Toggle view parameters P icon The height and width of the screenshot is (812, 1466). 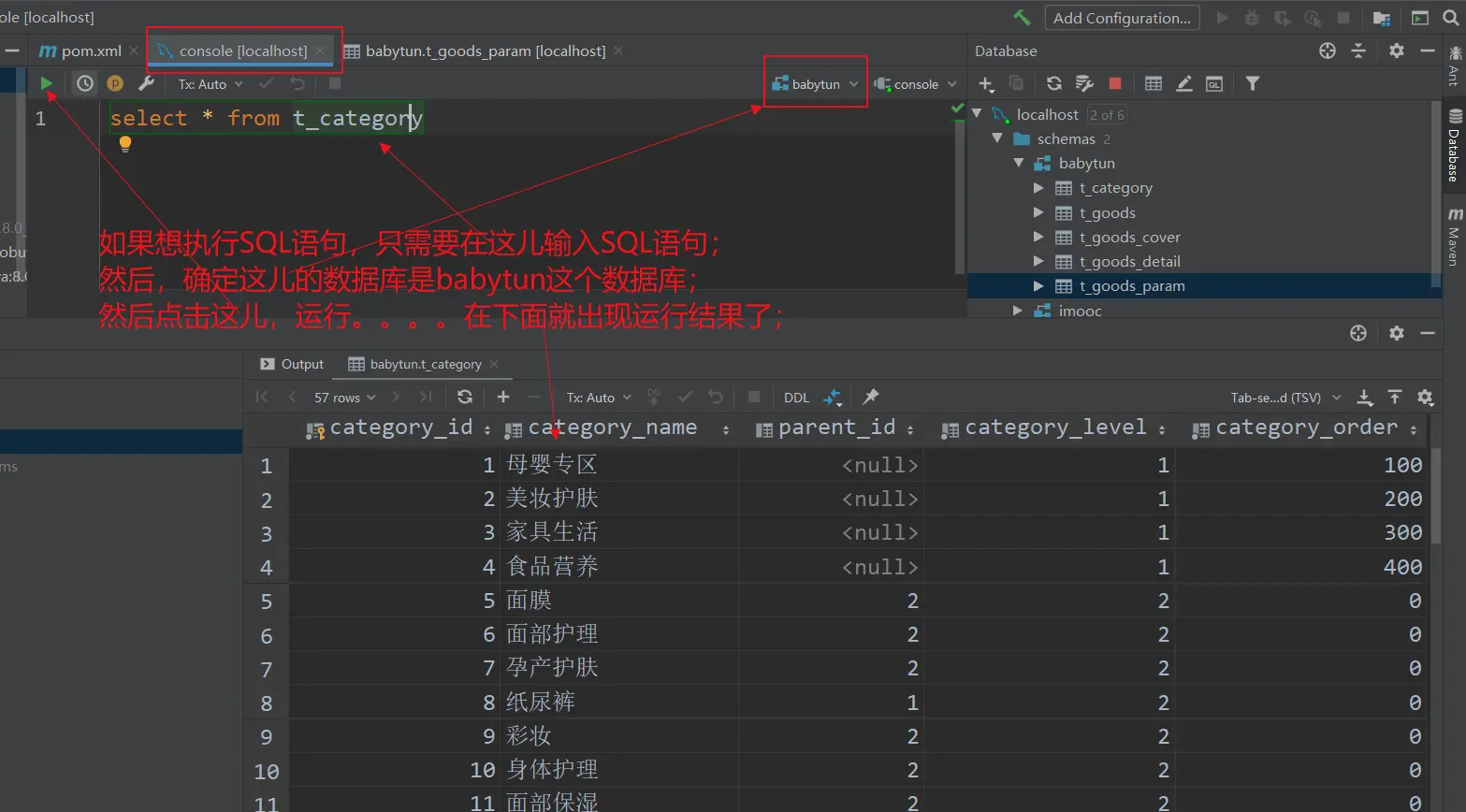115,84
